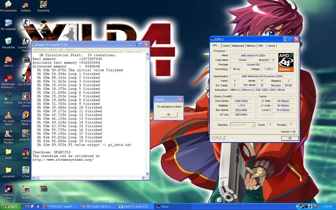Click the Loop 19 finished line
The height and width of the screenshot is (210, 336).
coord(69,141)
